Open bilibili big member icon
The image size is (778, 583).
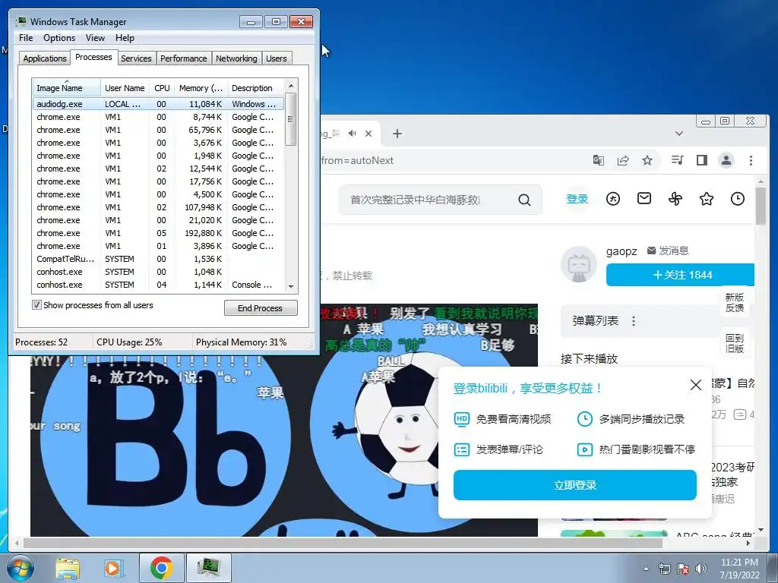click(x=613, y=200)
